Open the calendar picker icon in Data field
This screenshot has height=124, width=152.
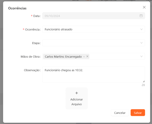(x=141, y=16)
